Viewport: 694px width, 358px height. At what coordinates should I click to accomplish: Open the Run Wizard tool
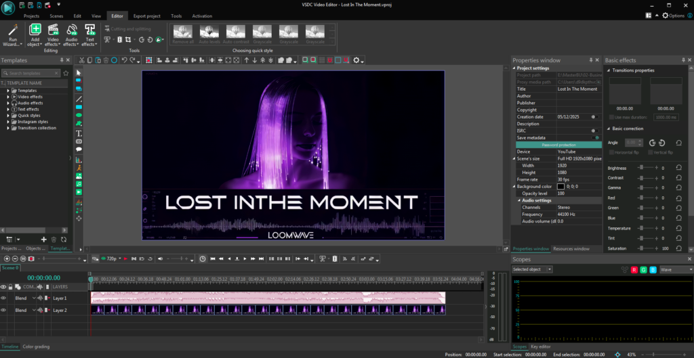tap(12, 35)
